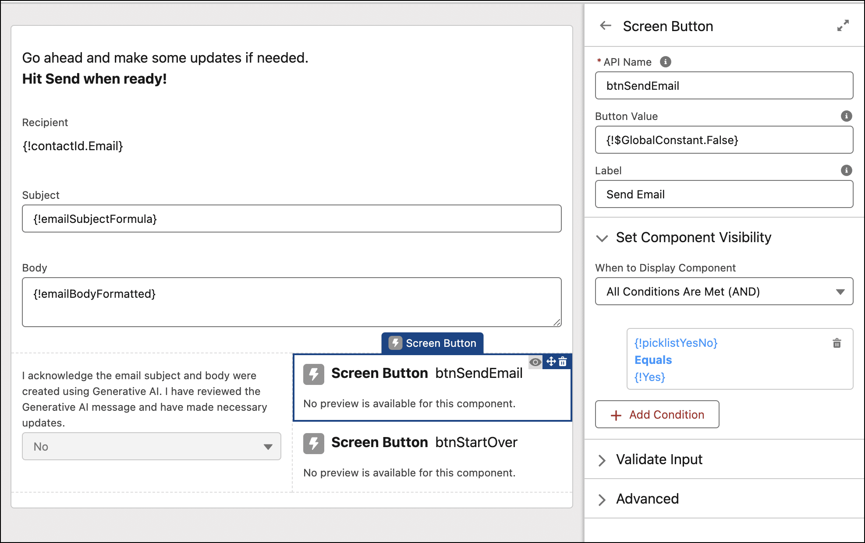Click the lightning icon of btnStartOver component

314,443
